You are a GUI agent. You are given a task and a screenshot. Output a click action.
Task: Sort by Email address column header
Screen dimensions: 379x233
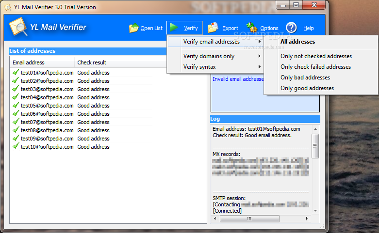click(x=42, y=62)
